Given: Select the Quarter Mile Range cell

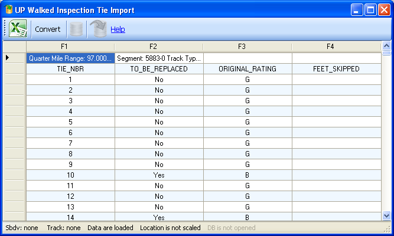Looking at the screenshot, I should coord(70,58).
